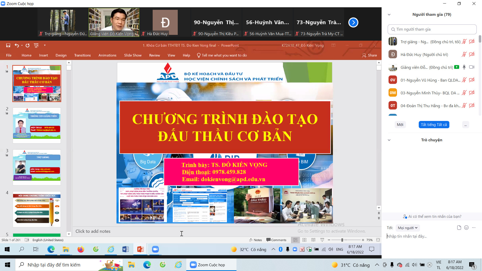
Task: Toggle microphone for Giảng viên Đỗ participant
Action: [464, 67]
